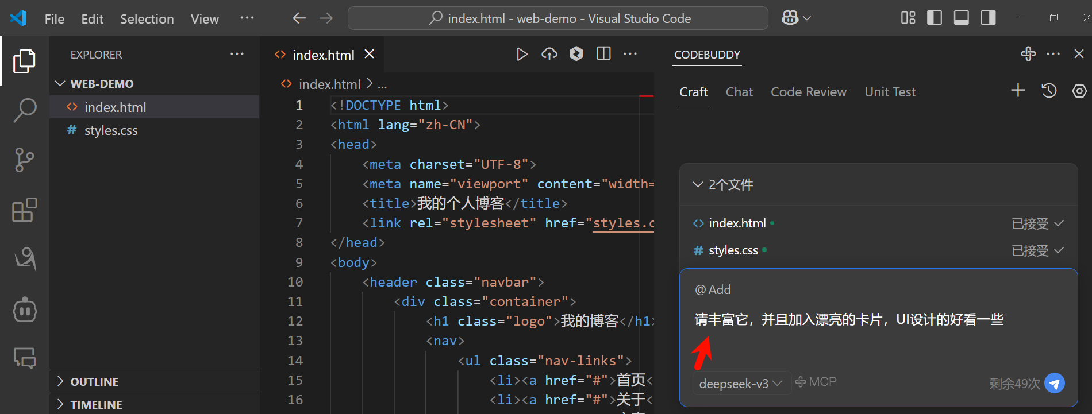Collapse the 2个文件 file list
The image size is (1092, 414).
(698, 184)
